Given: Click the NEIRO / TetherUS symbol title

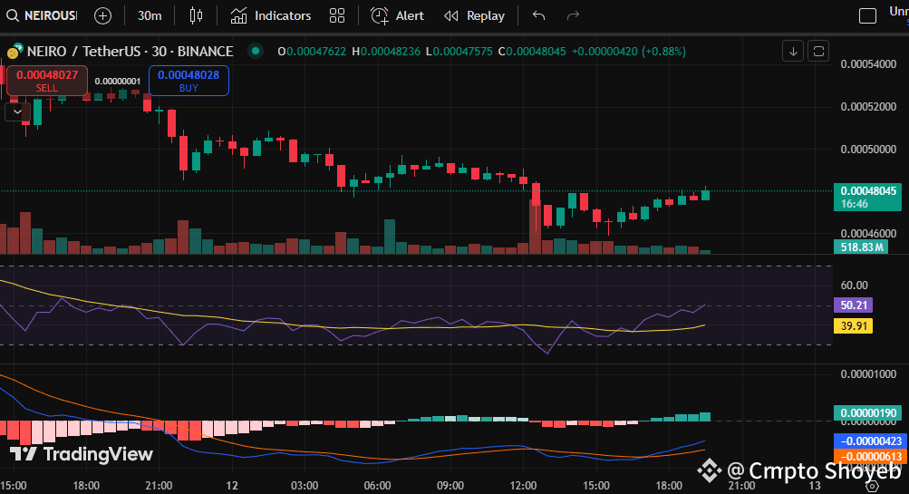Looking at the screenshot, I should 130,52.
